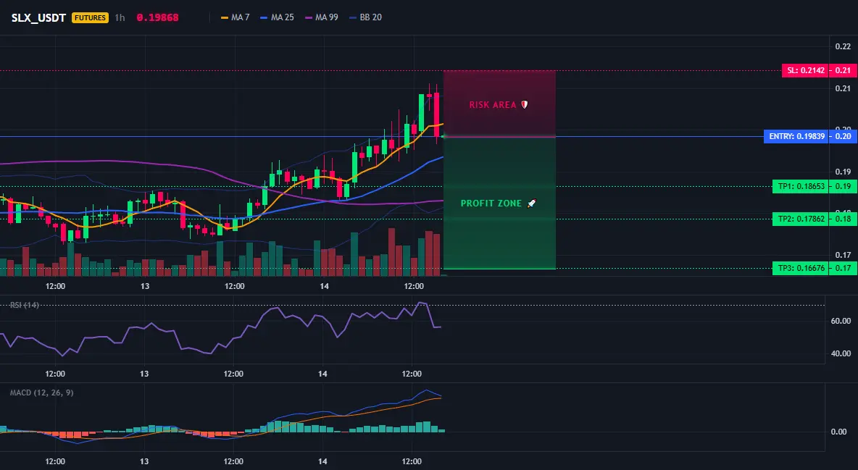Toggle the MA 99 legend entry
Viewport: 858px width, 470px height.
click(x=322, y=17)
